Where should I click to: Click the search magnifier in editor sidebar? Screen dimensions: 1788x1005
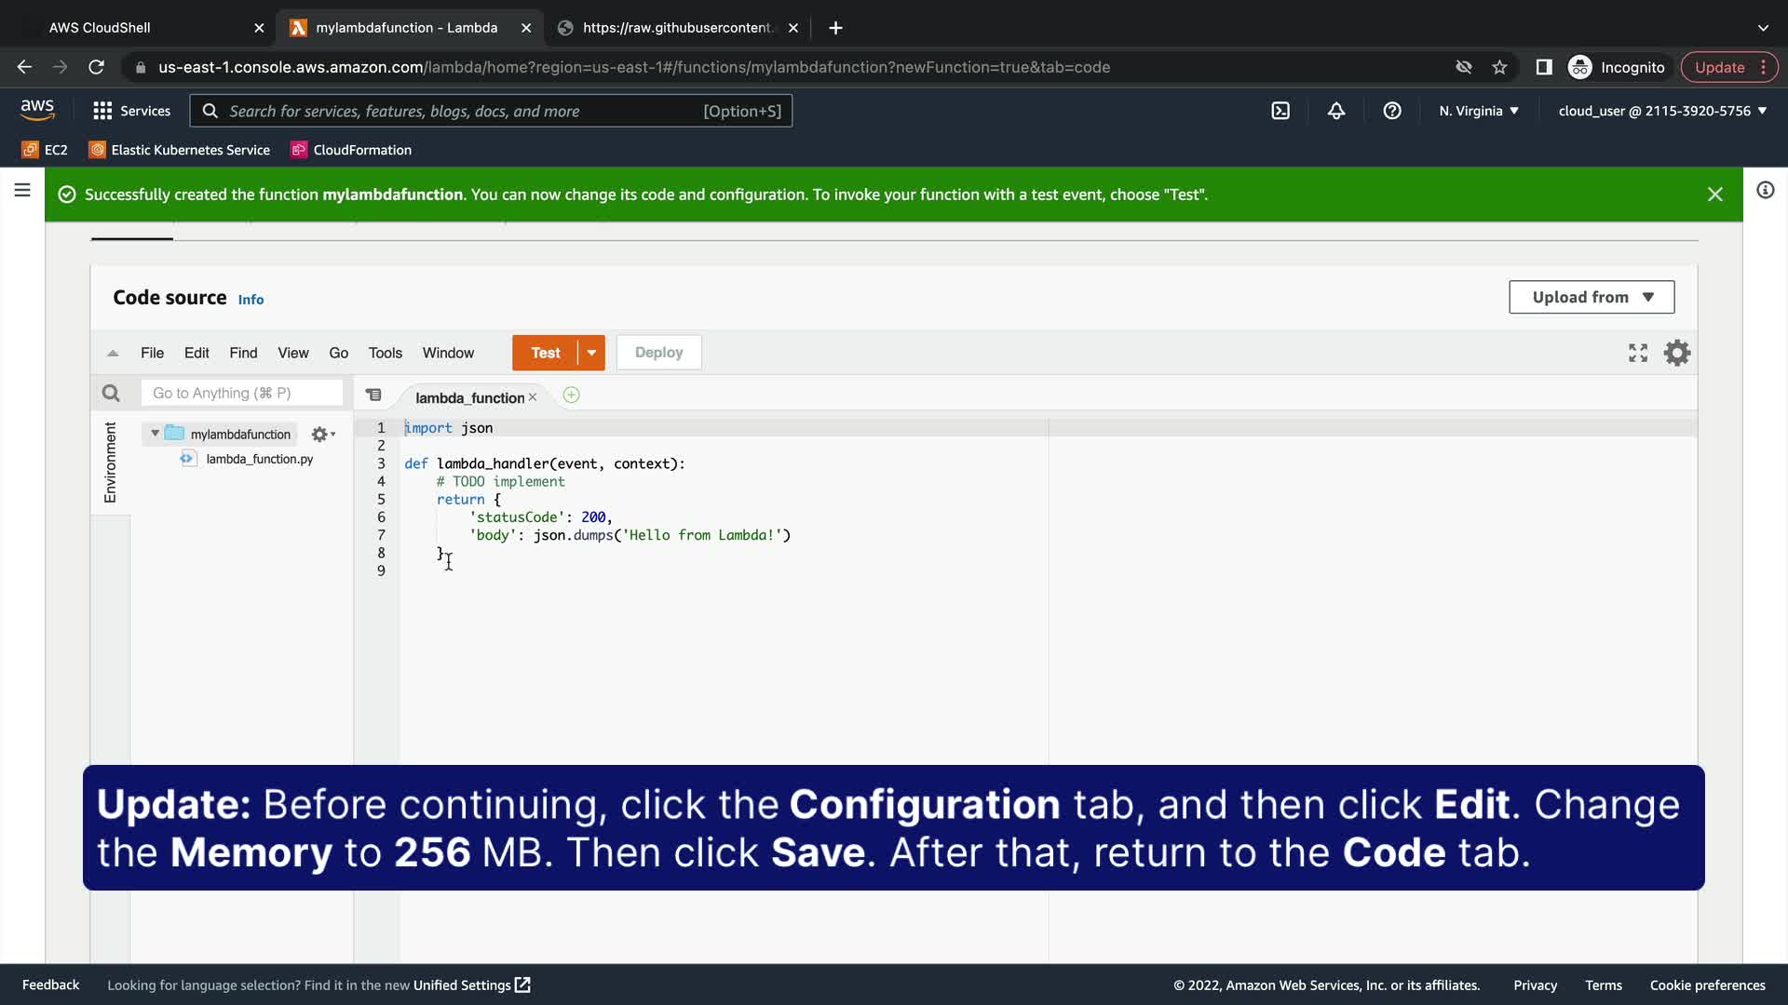(111, 394)
